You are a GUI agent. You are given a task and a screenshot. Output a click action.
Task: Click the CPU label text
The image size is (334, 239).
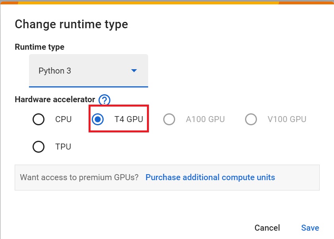(63, 119)
